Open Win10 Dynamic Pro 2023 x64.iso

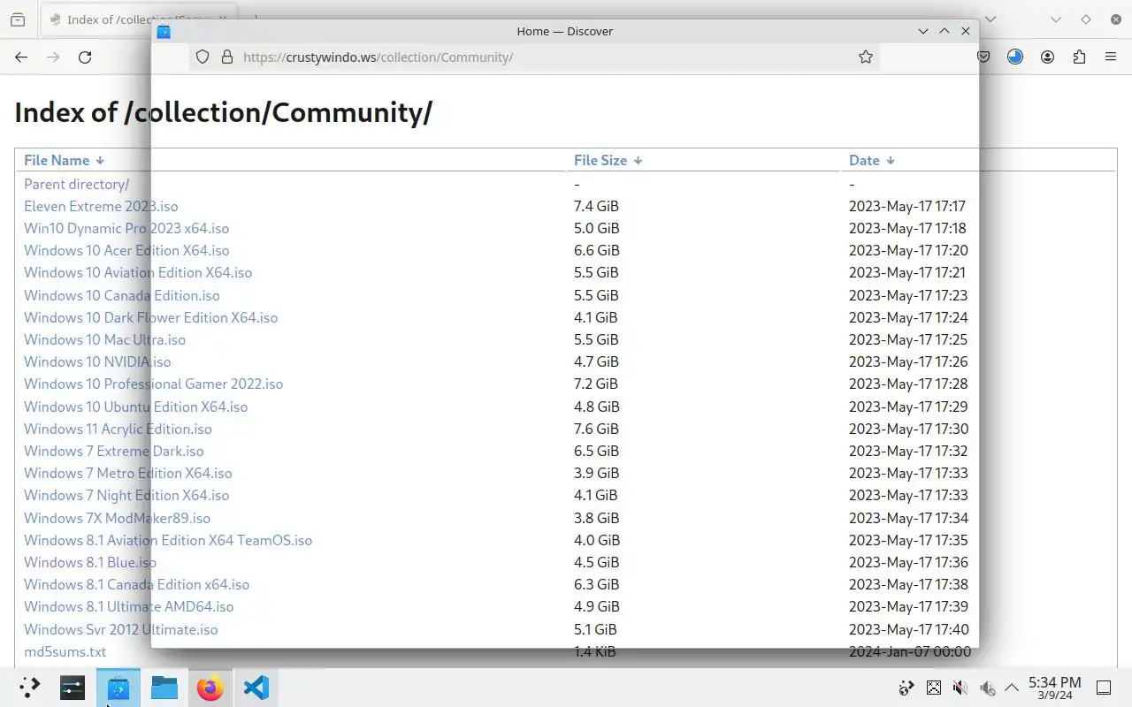(126, 228)
